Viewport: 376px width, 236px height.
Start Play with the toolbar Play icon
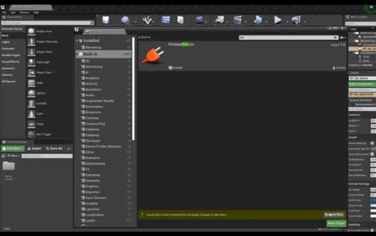pos(278,20)
